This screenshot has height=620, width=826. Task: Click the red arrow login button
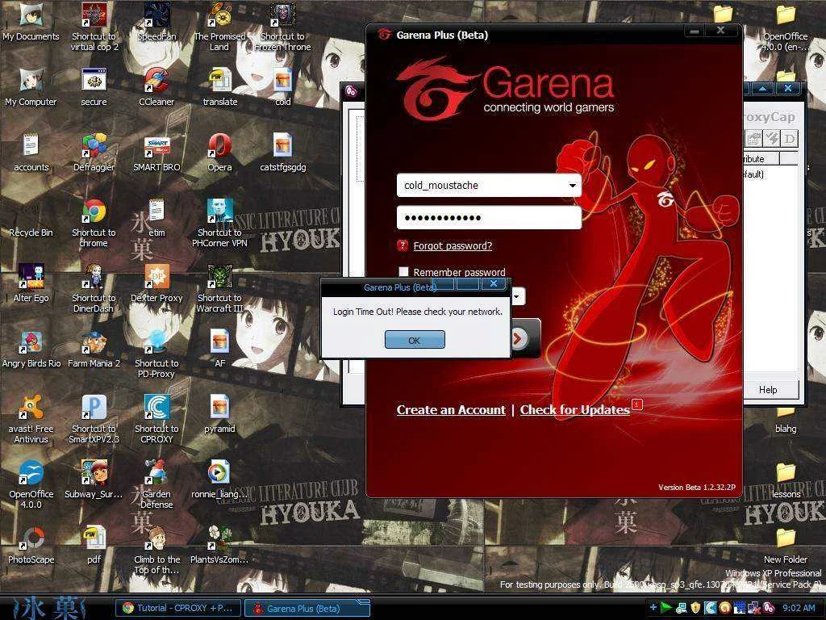click(x=519, y=338)
